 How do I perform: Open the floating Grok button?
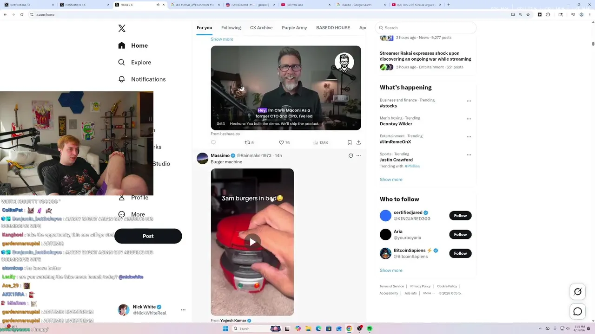coord(578,292)
